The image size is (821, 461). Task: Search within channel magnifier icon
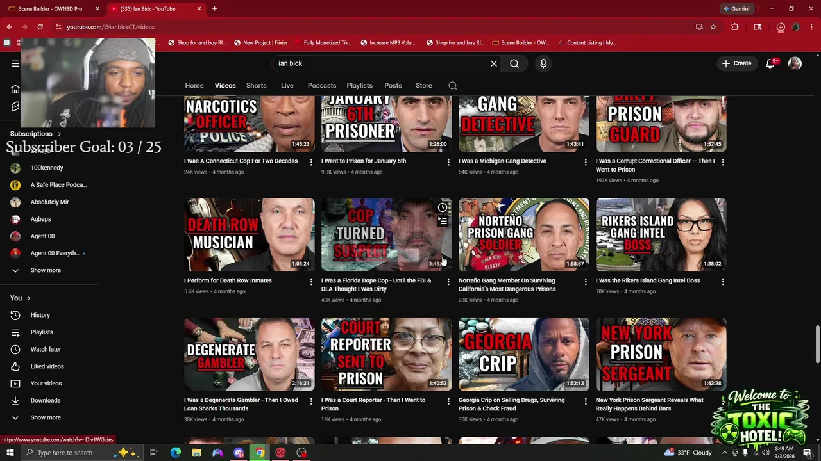pyautogui.click(x=453, y=86)
